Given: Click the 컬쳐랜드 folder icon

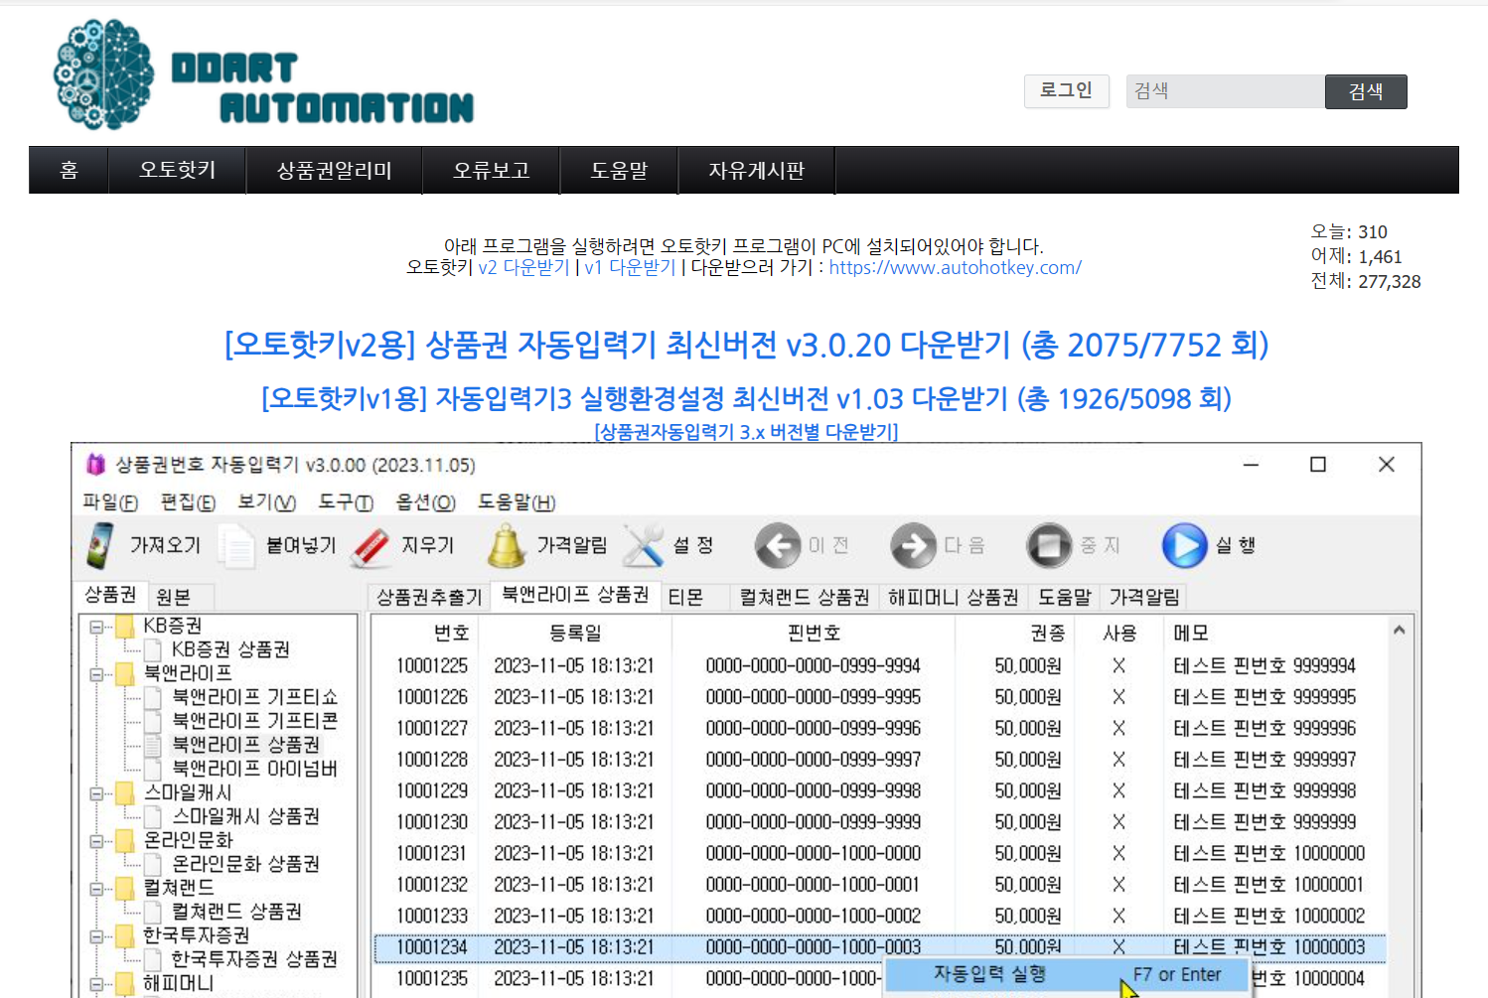Looking at the screenshot, I should point(125,888).
